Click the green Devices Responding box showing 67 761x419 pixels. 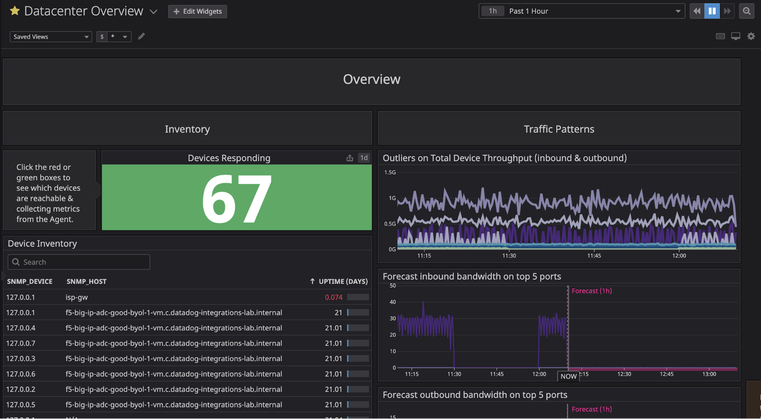(x=236, y=197)
